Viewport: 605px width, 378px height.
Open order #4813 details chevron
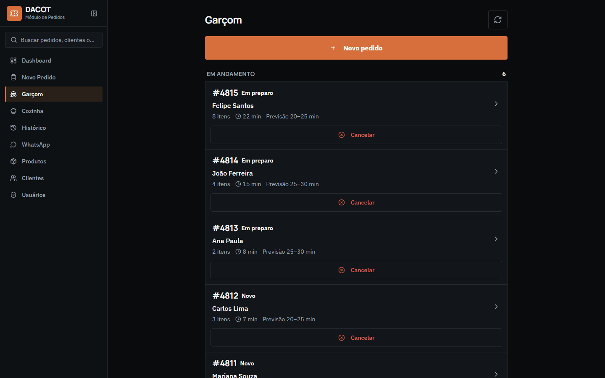[496, 239]
